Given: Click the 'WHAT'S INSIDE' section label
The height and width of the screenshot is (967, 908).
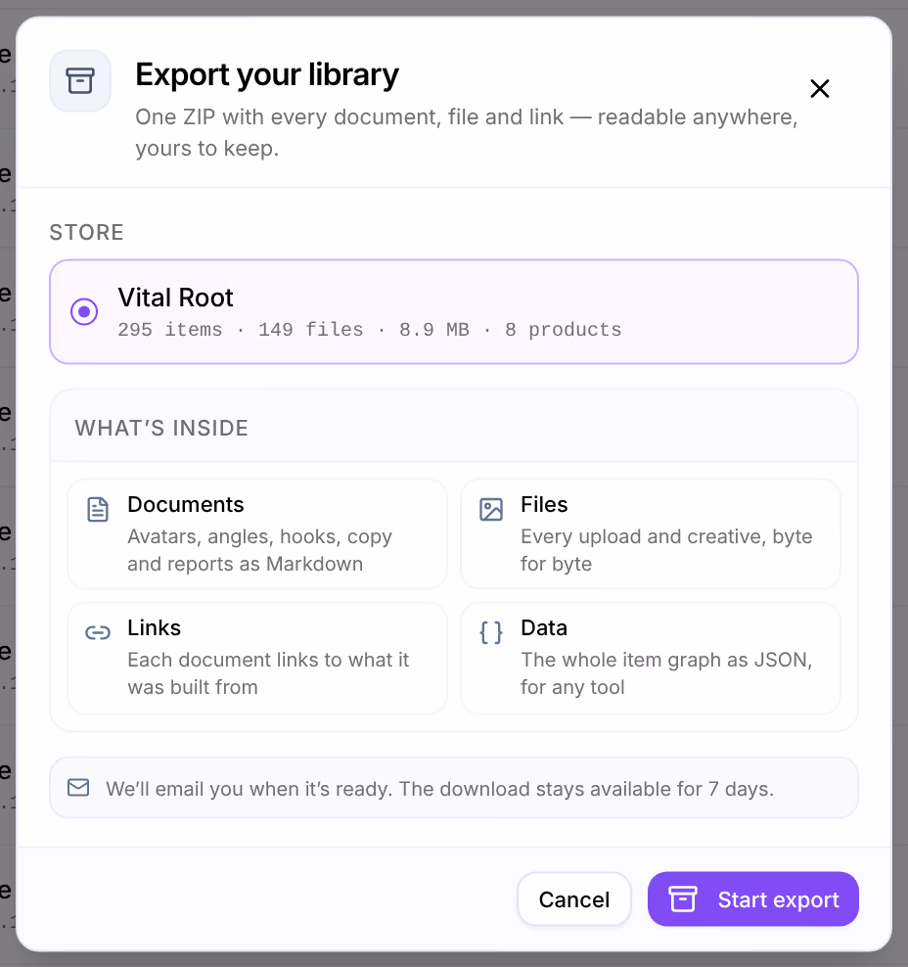Looking at the screenshot, I should click(x=161, y=428).
